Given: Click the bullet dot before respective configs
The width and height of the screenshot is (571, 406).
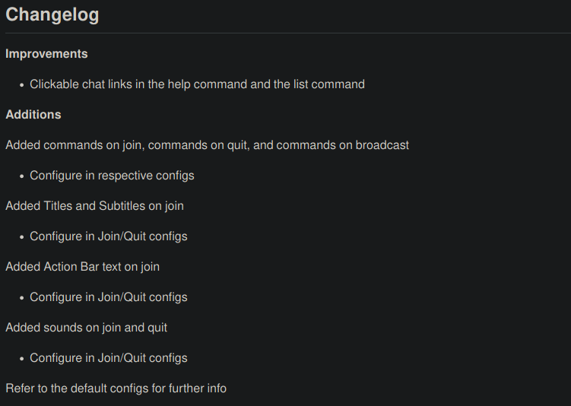Looking at the screenshot, I should pyautogui.click(x=22, y=176).
